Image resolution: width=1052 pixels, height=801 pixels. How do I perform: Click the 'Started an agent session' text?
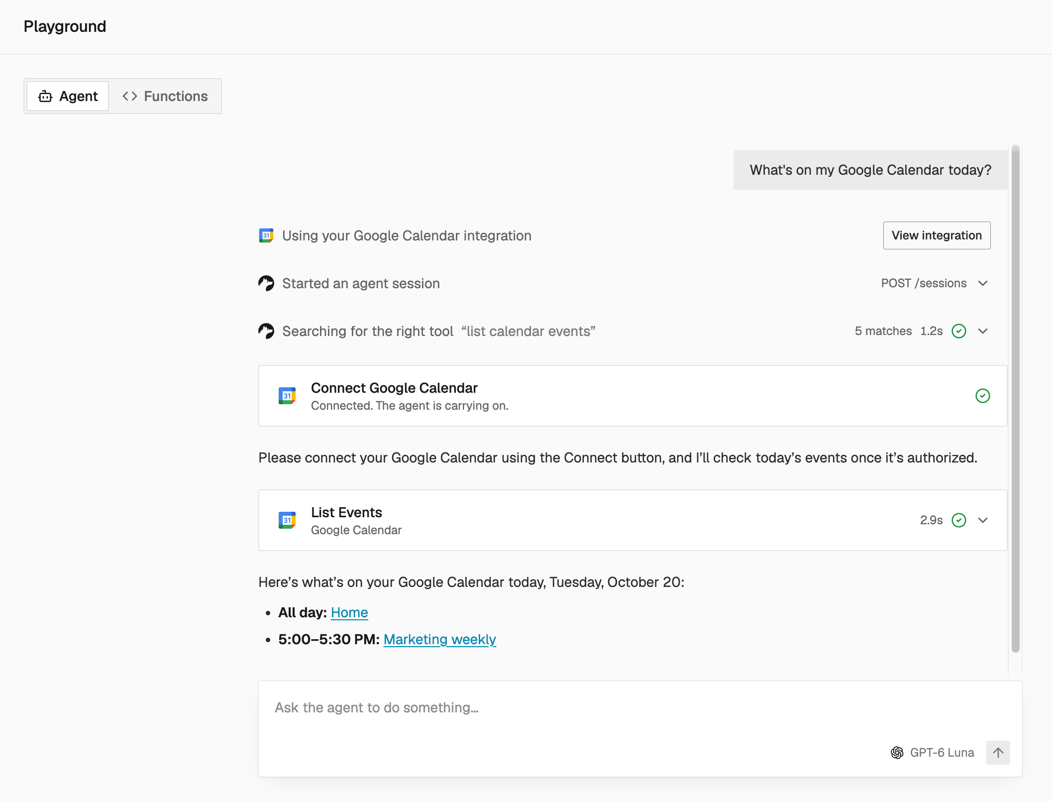click(361, 283)
